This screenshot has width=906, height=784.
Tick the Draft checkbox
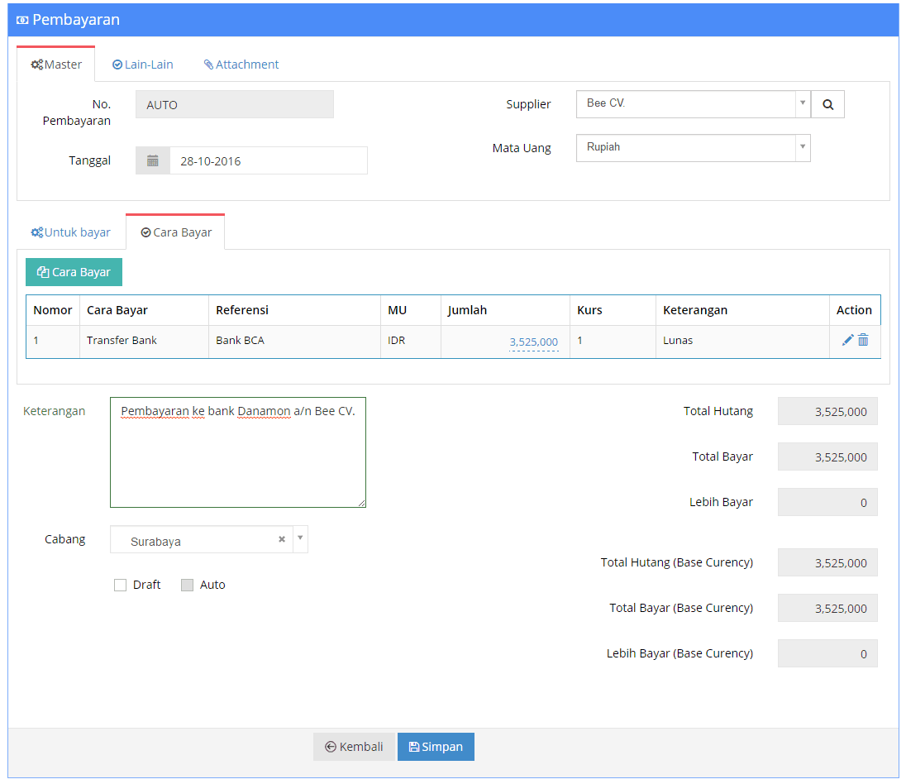click(120, 586)
